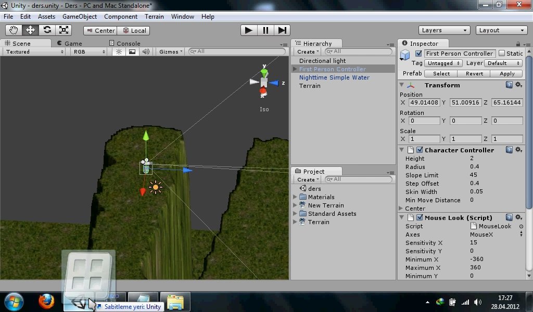
Task: Select the Rotate tool
Action: pyautogui.click(x=47, y=30)
